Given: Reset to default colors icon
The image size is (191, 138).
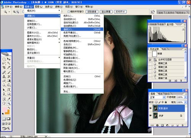Looking at the screenshot, I should pyautogui.click(x=3, y=113).
